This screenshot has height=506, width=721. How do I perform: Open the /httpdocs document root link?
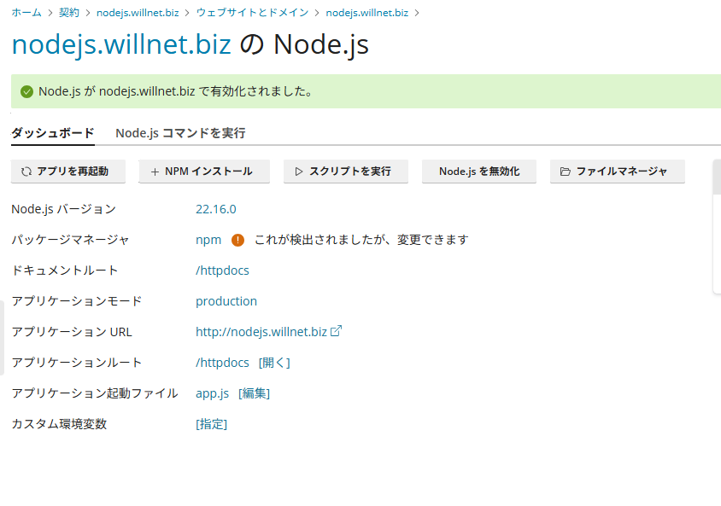pos(222,270)
